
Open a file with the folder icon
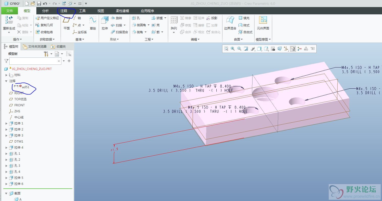pyautogui.click(x=33, y=4)
